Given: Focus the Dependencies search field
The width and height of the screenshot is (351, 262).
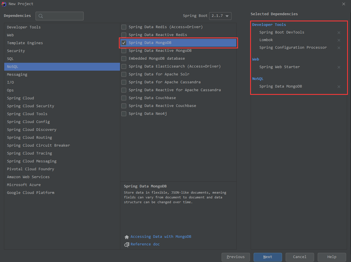Looking at the screenshot, I should 60,16.
